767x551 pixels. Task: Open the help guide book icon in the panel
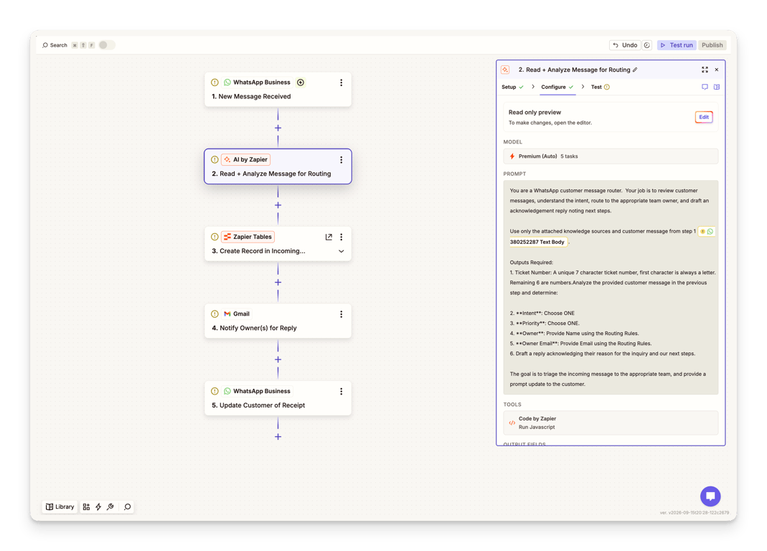[717, 87]
